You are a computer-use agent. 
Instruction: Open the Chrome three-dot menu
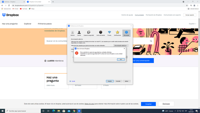pyautogui.click(x=198, y=6)
